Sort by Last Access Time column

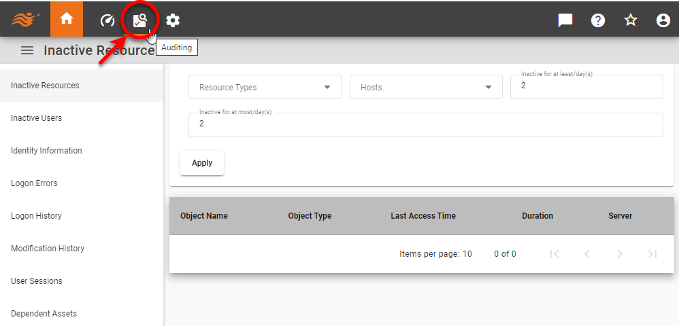pos(423,216)
